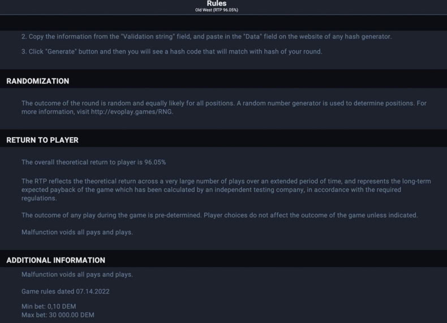
Task: Click the dark band below the title bar
Action: (223, 23)
